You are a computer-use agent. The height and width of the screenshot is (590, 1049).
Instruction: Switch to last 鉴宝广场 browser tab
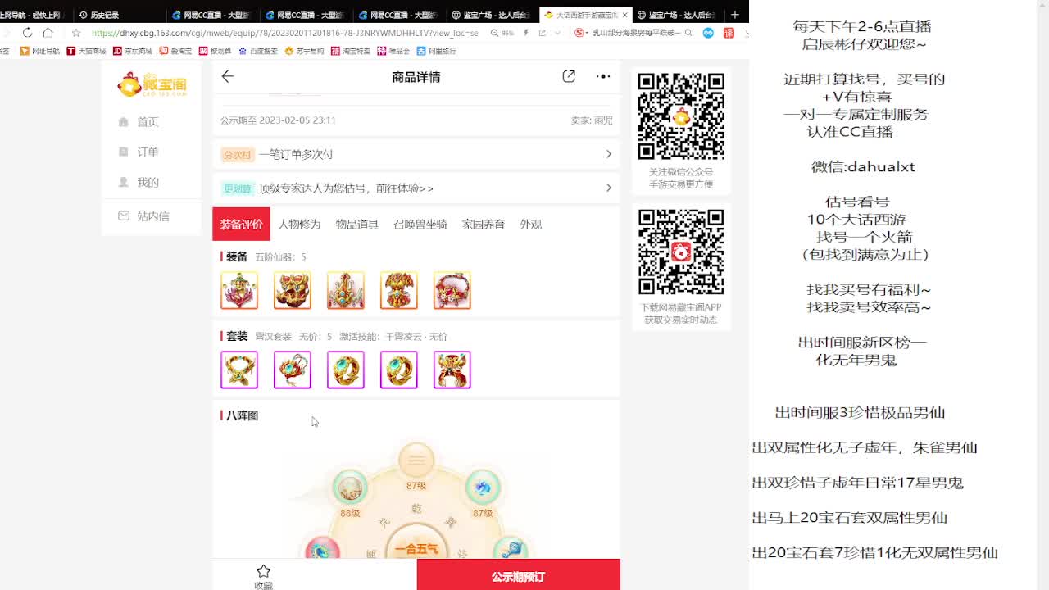[677, 15]
